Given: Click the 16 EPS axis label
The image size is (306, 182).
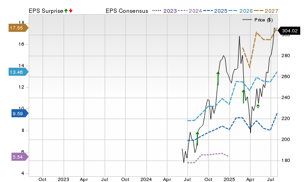Looking at the screenshot, I should [x=21, y=44].
